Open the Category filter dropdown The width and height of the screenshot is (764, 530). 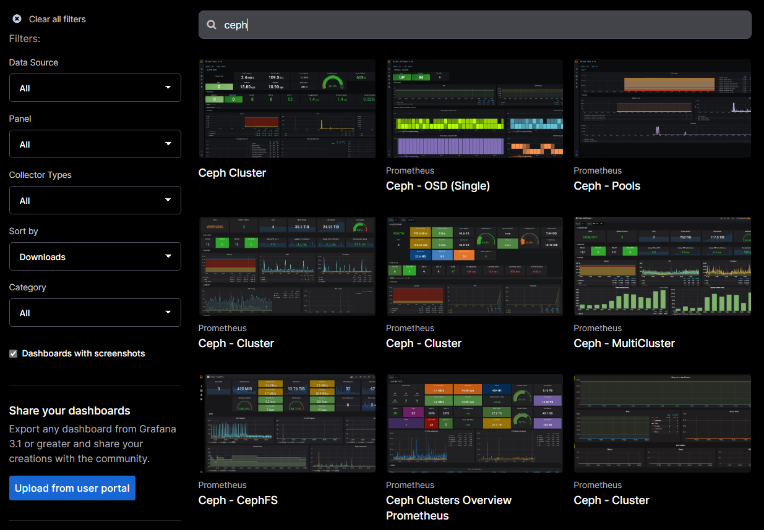click(95, 313)
